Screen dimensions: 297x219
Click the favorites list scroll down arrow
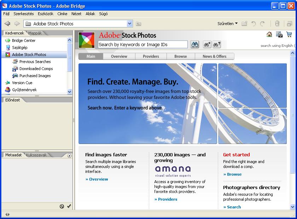[x=70, y=92]
